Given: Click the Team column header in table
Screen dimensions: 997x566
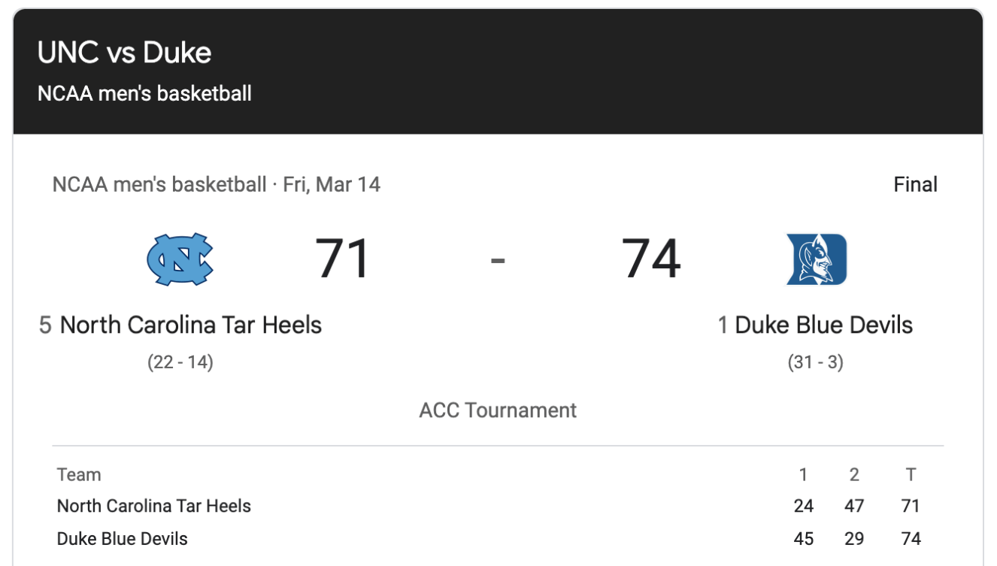Looking at the screenshot, I should [79, 475].
